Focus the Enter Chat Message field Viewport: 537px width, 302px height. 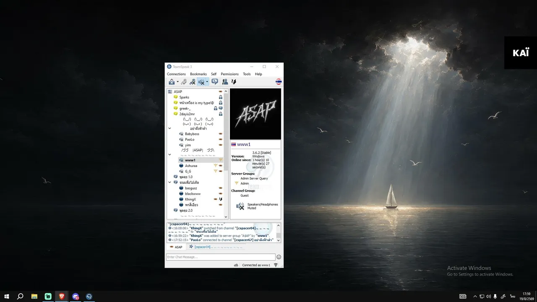[x=221, y=257]
